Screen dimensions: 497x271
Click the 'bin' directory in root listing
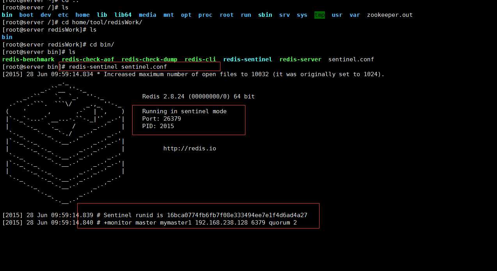7,15
